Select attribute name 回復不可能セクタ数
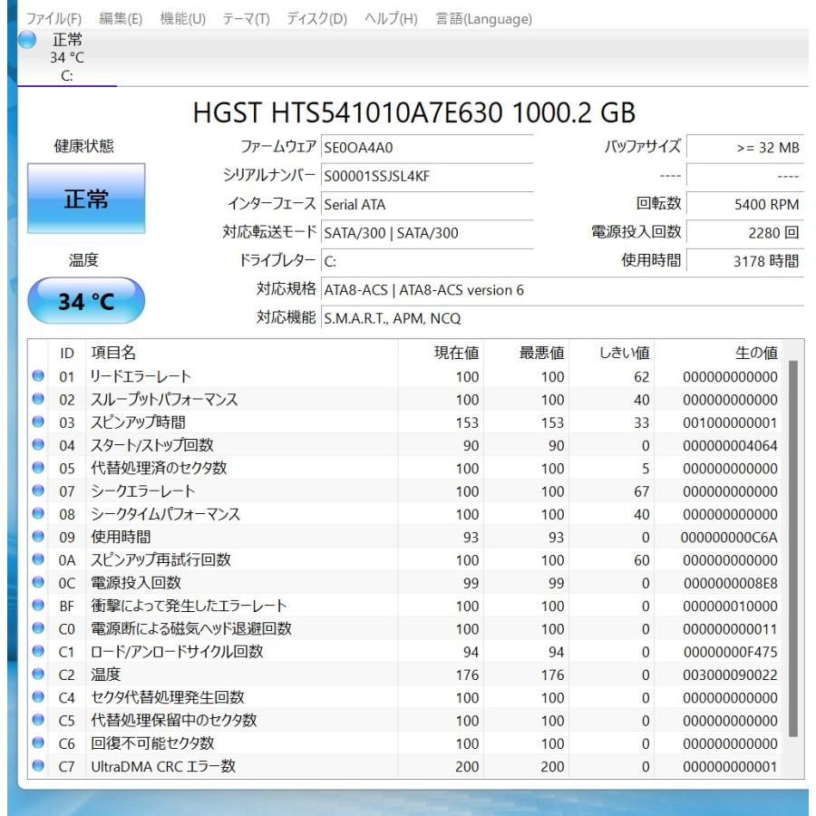 [152, 743]
